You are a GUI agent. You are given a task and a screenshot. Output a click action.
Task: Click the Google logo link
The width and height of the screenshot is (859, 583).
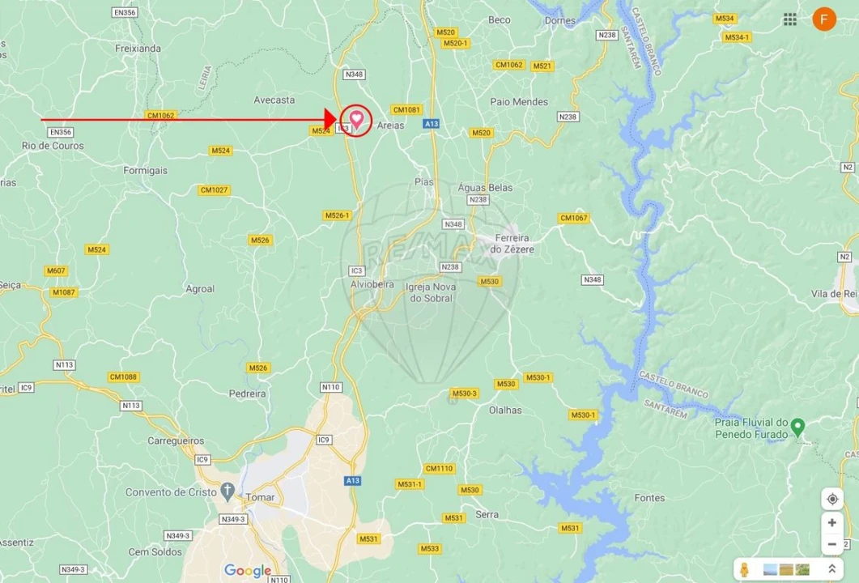(x=248, y=571)
